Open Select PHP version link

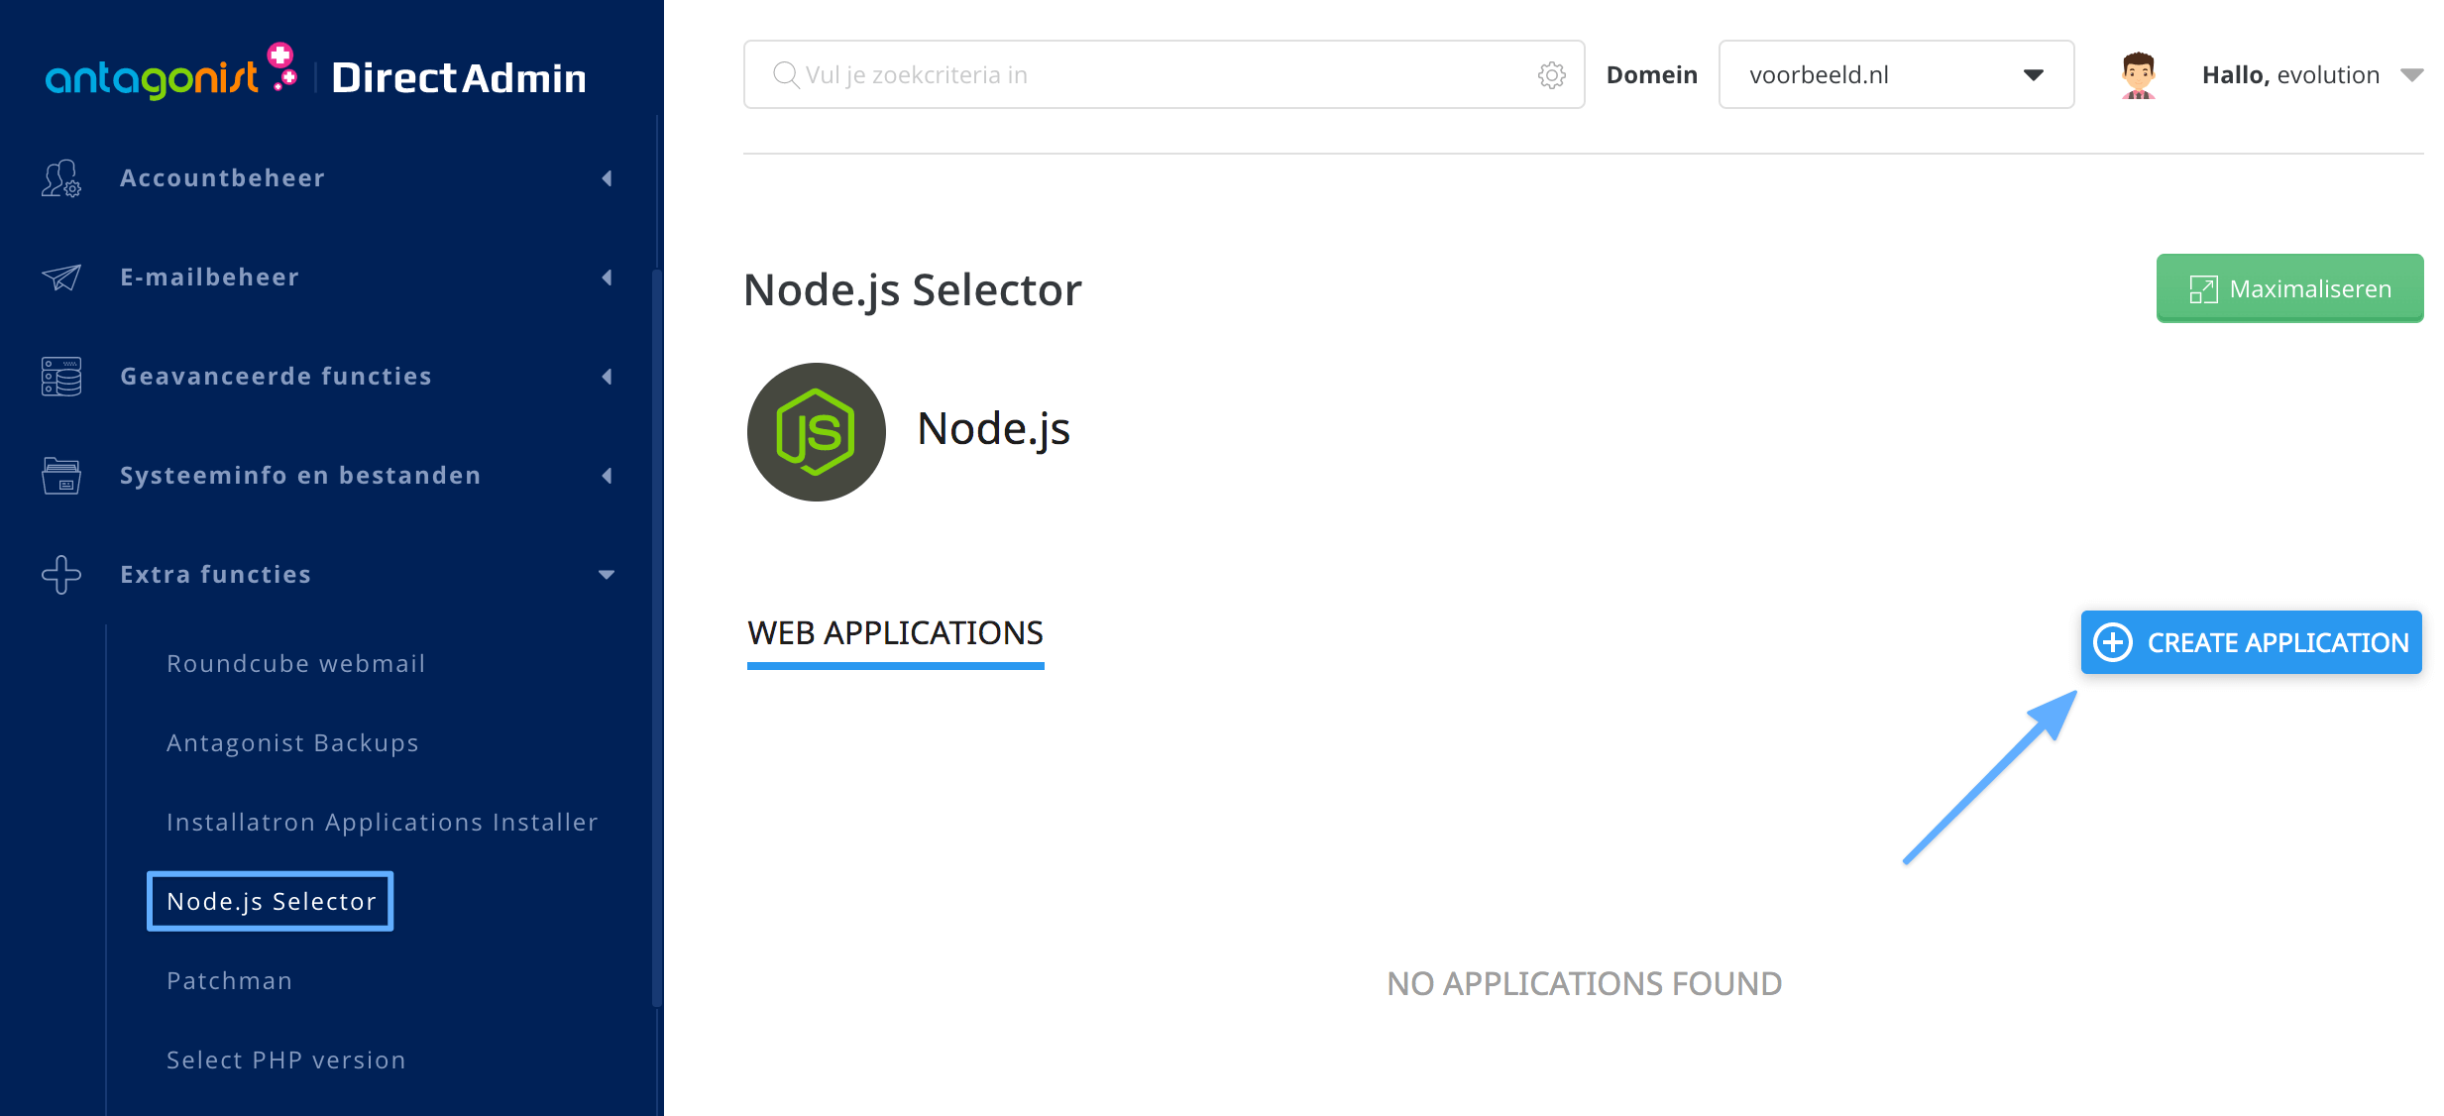[x=286, y=1060]
